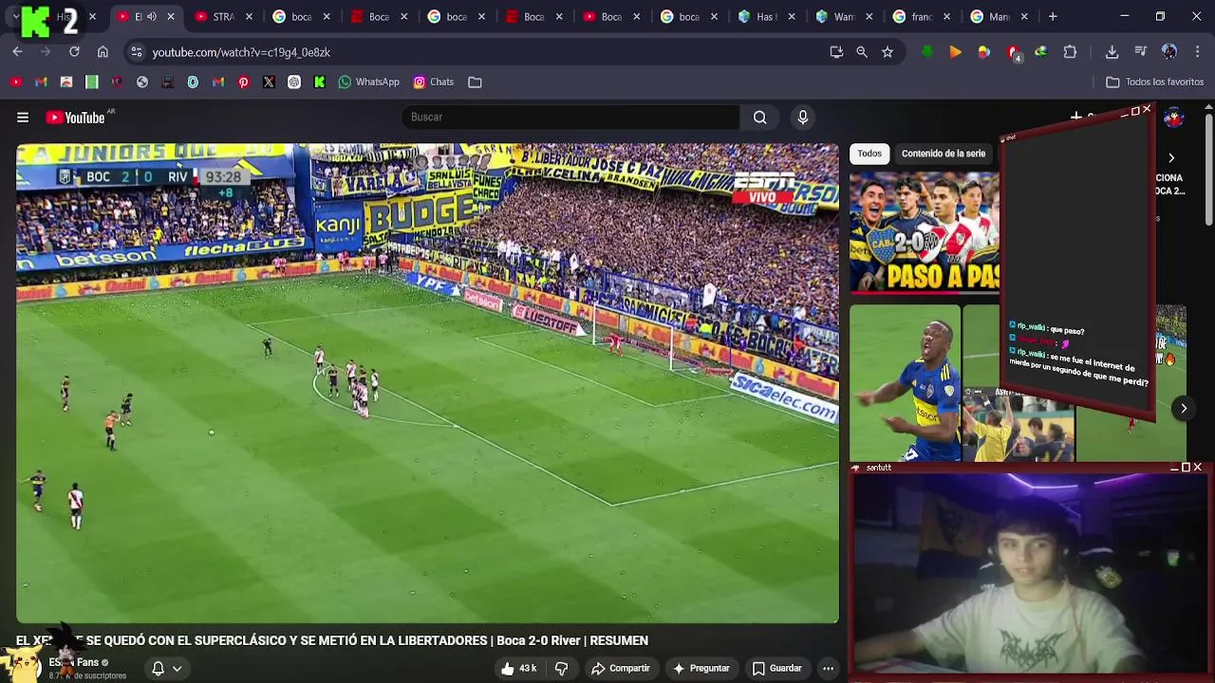Open the Pinterest bookmark

[243, 83]
